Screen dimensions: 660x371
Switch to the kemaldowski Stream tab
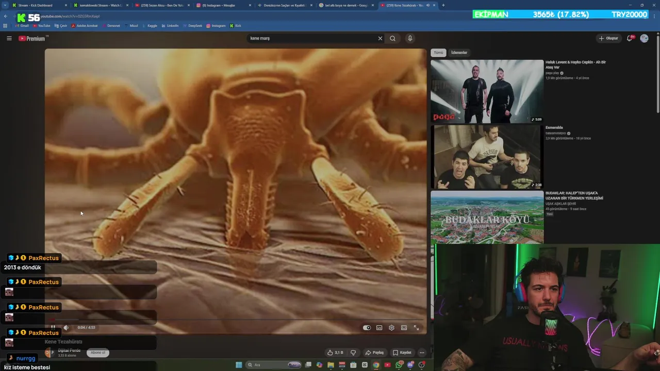[x=101, y=5]
